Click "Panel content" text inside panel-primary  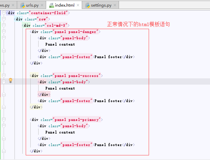(x=60, y=132)
